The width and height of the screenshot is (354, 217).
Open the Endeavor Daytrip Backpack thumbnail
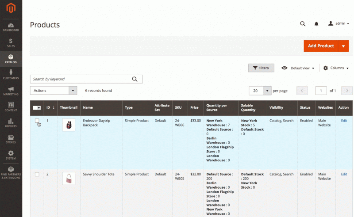69,125
